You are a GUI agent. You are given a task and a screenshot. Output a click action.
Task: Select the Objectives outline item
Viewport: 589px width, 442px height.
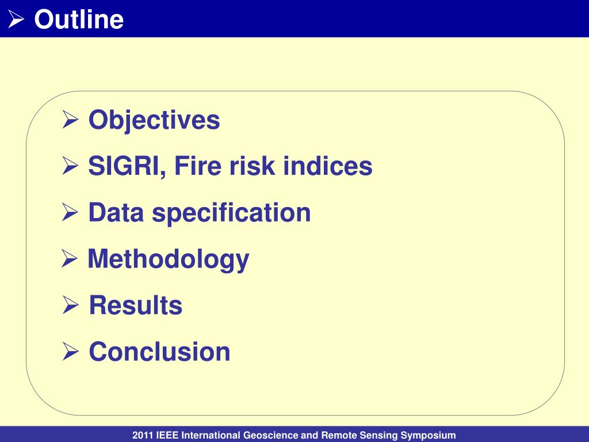pos(154,120)
